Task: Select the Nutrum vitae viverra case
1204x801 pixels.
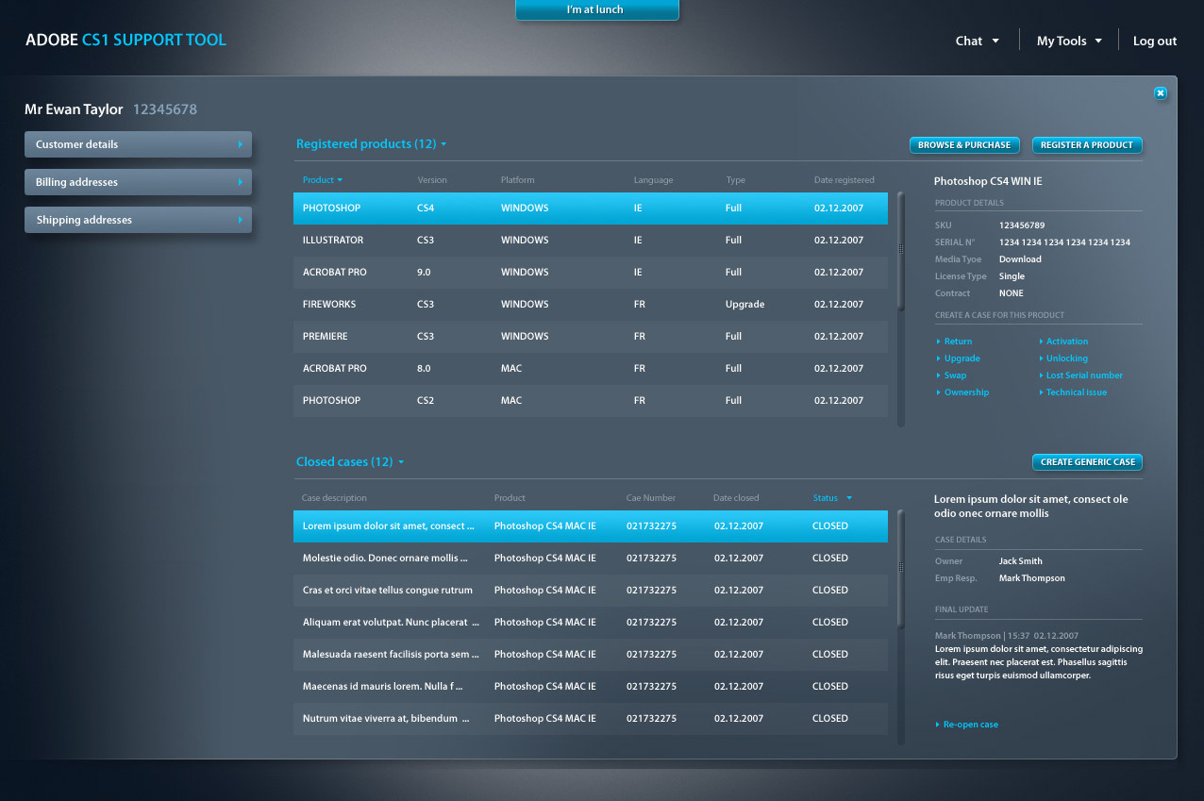Action: [591, 718]
